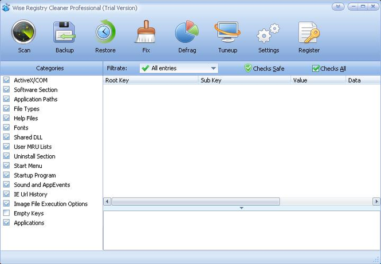This screenshot has height=264, width=381.
Task: Uncheck the User MRU Lists category
Action: click(6, 147)
